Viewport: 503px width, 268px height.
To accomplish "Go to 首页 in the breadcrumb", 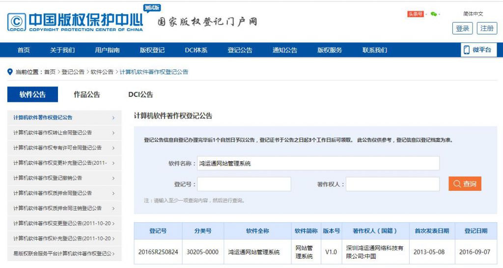I will 50,72.
